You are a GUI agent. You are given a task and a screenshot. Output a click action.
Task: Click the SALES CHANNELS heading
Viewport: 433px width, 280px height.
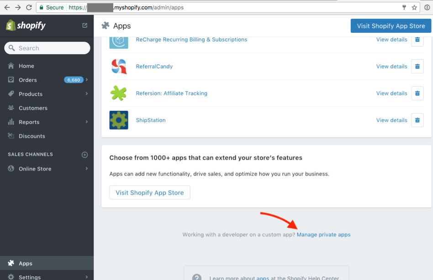coord(31,154)
